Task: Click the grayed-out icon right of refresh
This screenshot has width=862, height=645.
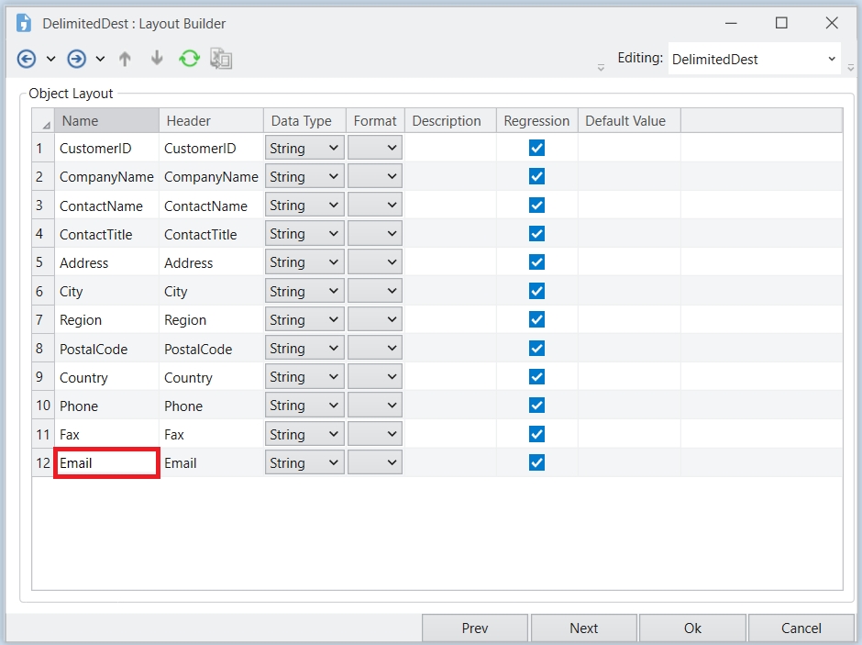Action: 221,59
